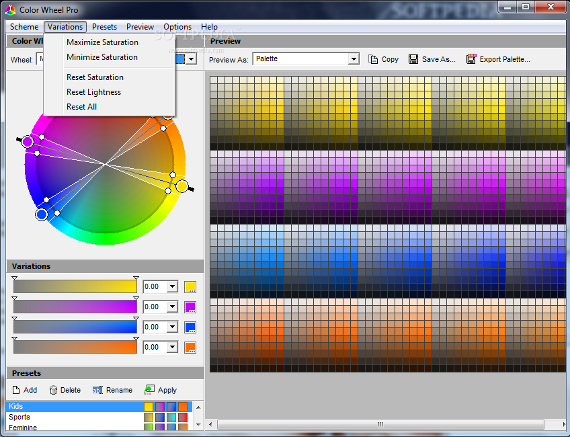Open the base color dropdown arrow
The image size is (570, 437).
191,58
